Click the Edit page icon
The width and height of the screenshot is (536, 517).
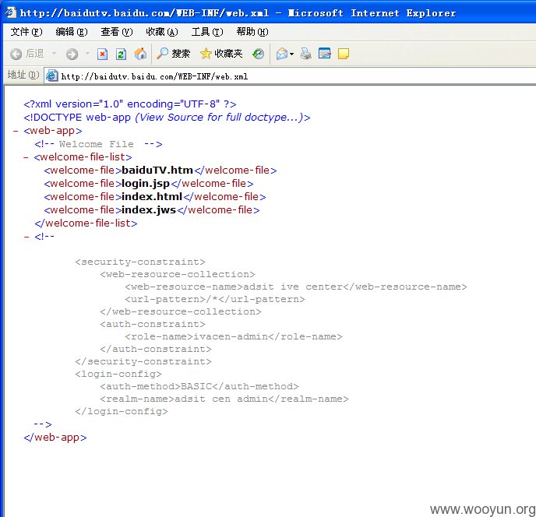[x=324, y=54]
